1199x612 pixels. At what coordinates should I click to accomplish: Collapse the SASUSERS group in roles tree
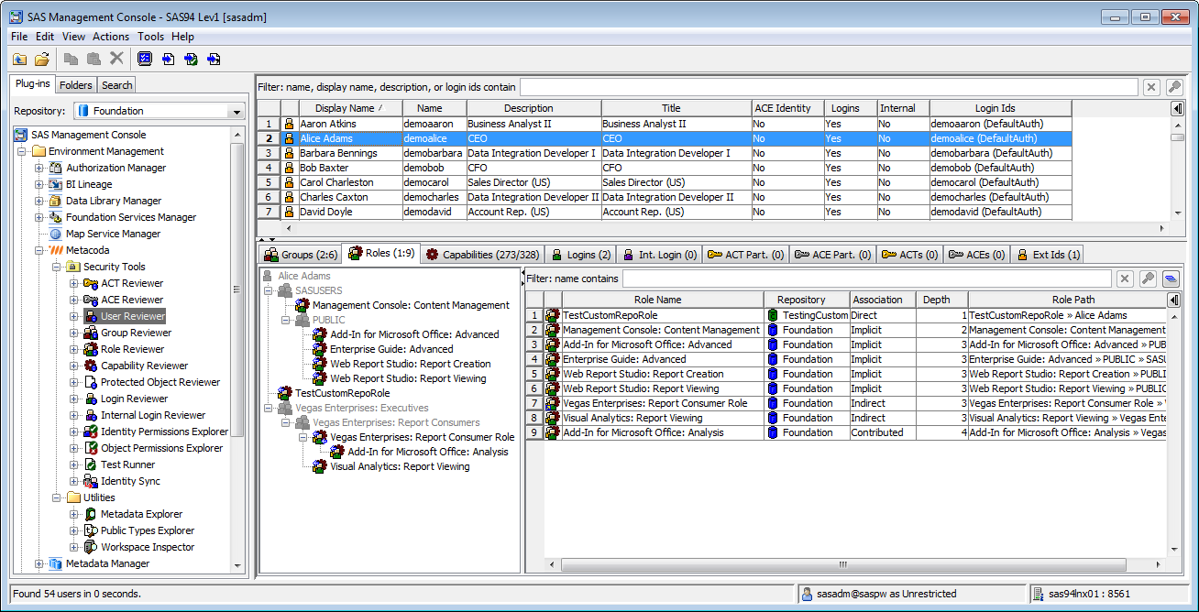click(x=268, y=290)
